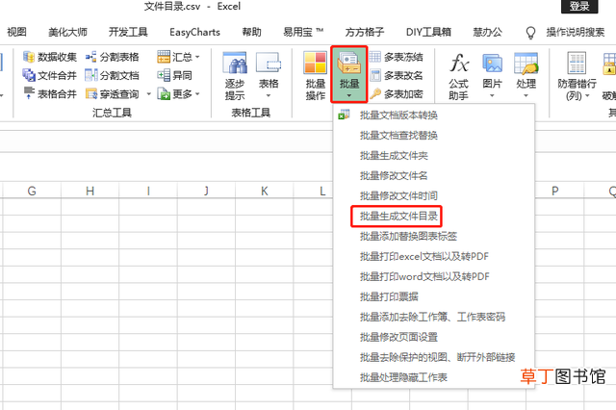Click the 多表冻结 multi-sheet freeze tool
Screen dimensions: 616x410
[396, 57]
